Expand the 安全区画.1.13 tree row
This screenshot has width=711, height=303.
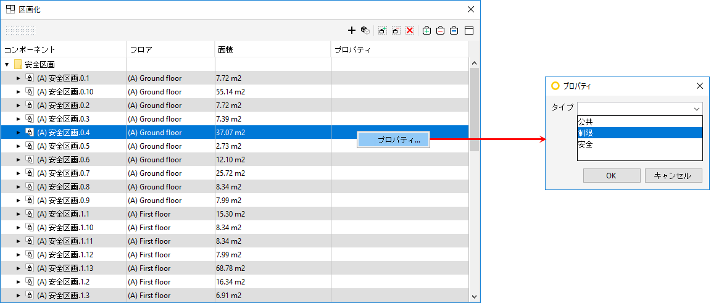(18, 268)
